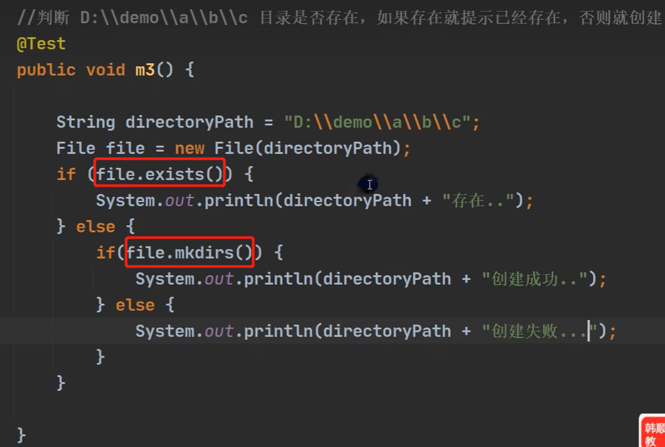Viewport: 665px width, 447px height.
Task: Place the caret on method name m3
Action: [x=144, y=70]
